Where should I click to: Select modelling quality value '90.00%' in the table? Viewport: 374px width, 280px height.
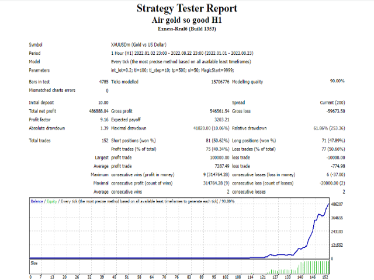[337, 81]
